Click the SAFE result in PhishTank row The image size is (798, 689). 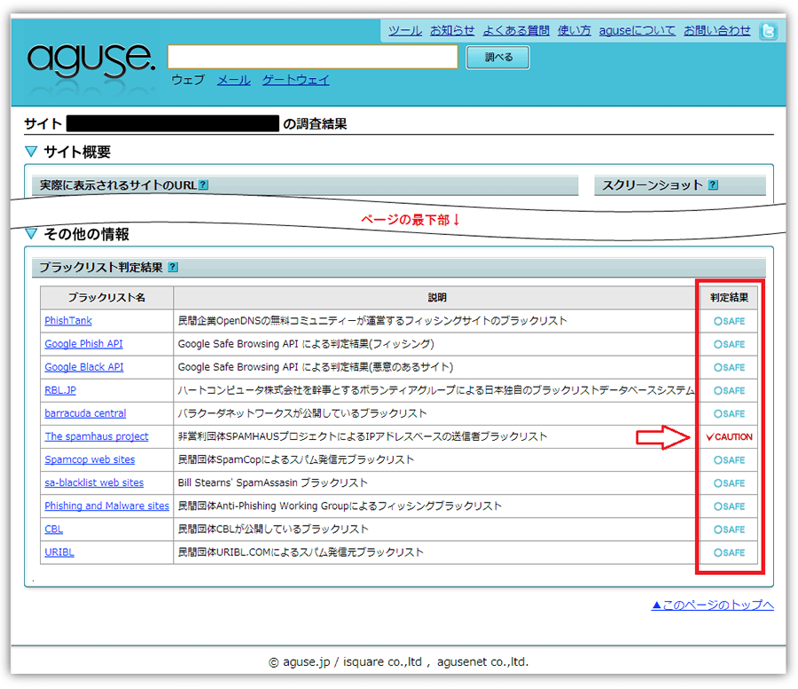click(730, 321)
